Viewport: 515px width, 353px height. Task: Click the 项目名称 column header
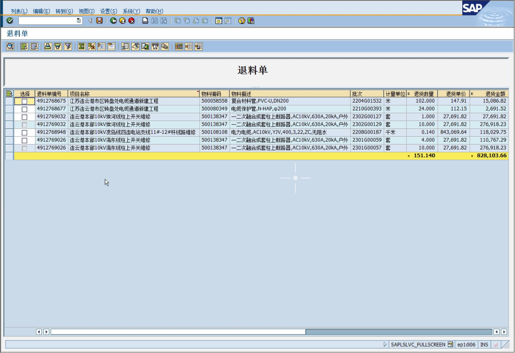(x=133, y=94)
